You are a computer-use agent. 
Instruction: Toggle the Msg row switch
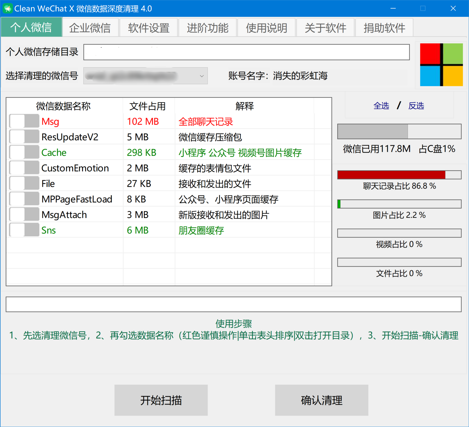[24, 121]
